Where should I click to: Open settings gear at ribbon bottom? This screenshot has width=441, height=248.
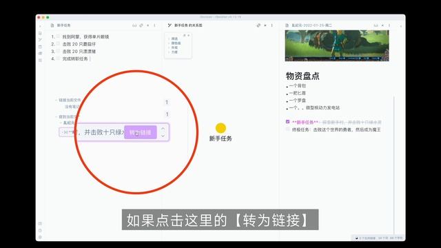[40, 237]
